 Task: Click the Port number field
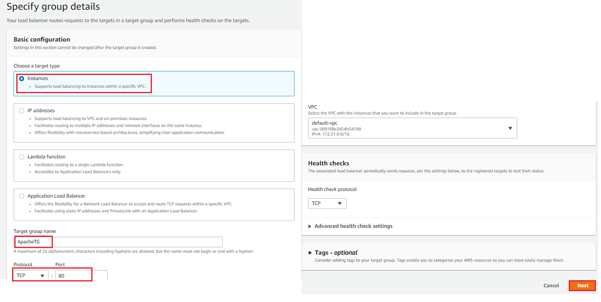tap(81, 276)
